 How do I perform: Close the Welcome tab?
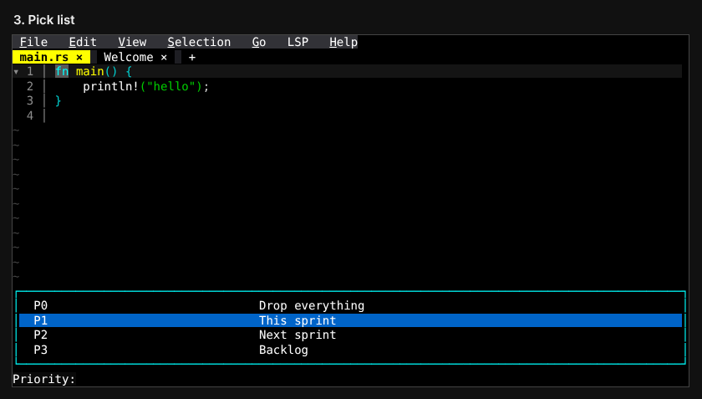(164, 57)
